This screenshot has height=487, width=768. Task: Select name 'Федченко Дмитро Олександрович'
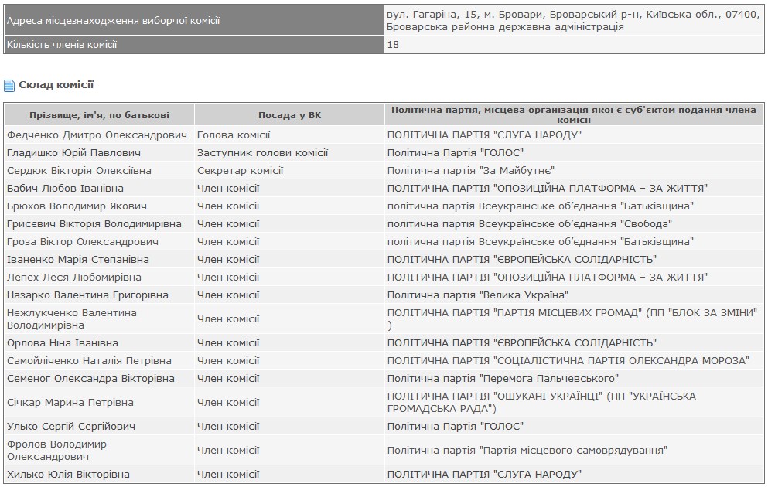(x=97, y=135)
